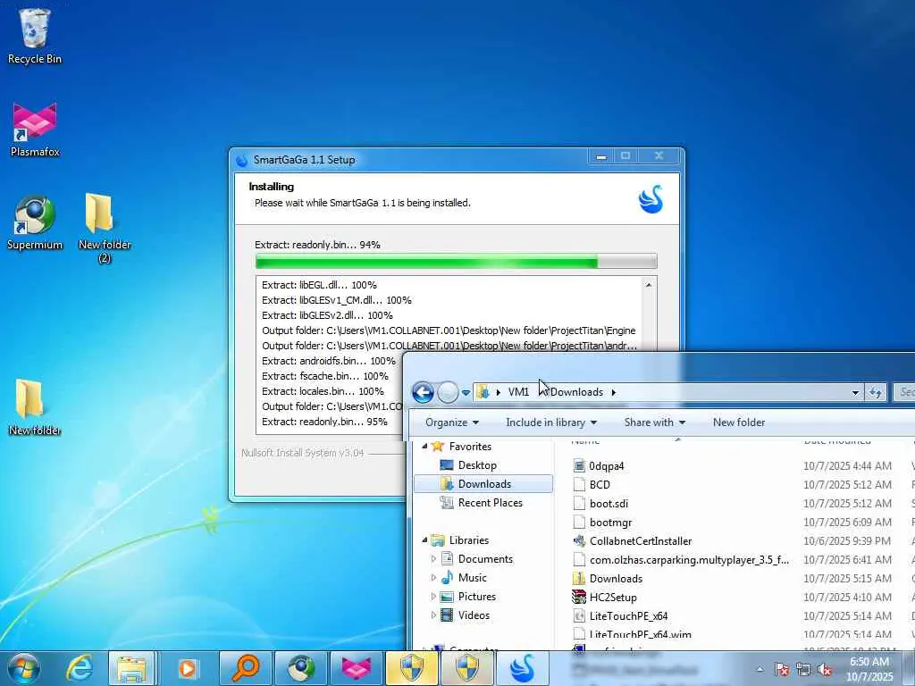Select the Music library
This screenshot has width=915, height=686.
(472, 578)
